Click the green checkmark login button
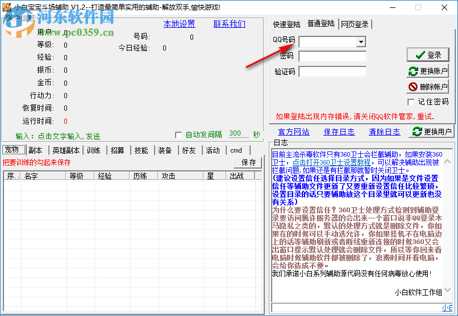 click(428, 55)
